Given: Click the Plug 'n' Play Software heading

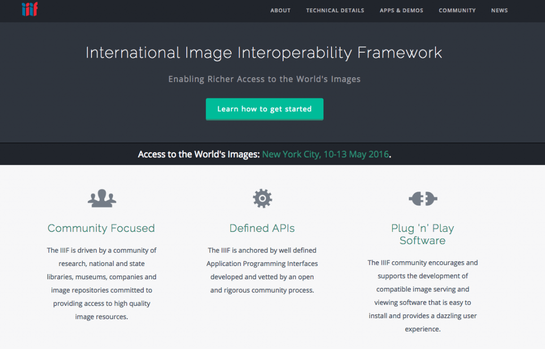Looking at the screenshot, I should (423, 234).
